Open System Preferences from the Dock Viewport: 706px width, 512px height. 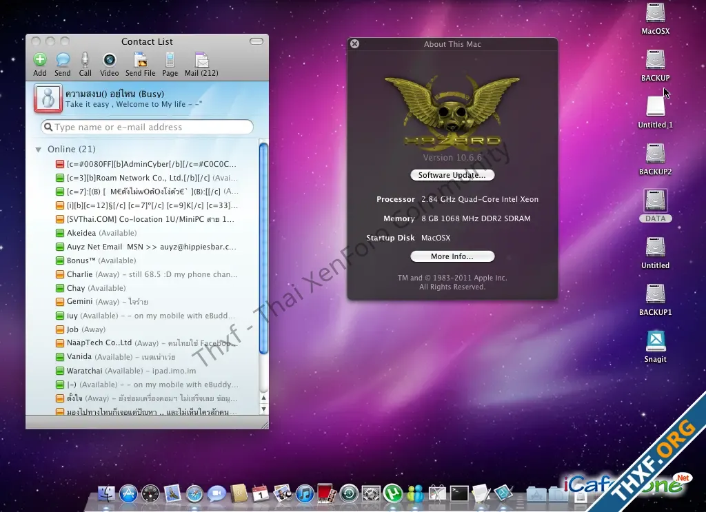(x=371, y=493)
